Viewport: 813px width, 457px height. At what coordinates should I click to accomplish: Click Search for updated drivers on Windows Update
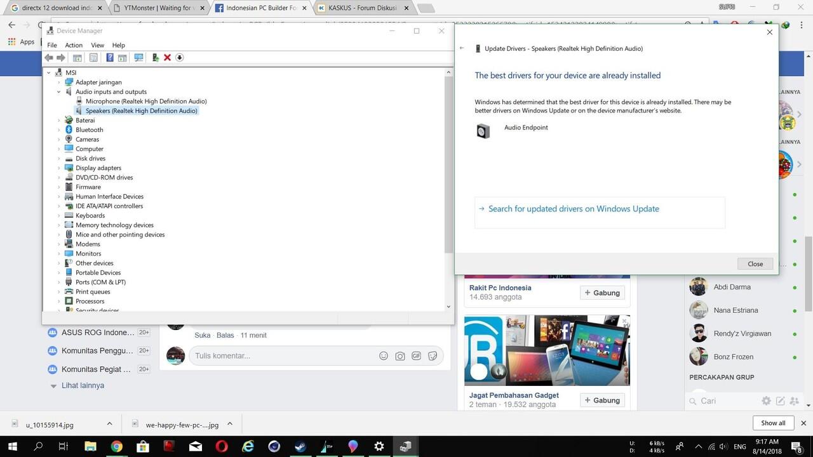pos(600,212)
